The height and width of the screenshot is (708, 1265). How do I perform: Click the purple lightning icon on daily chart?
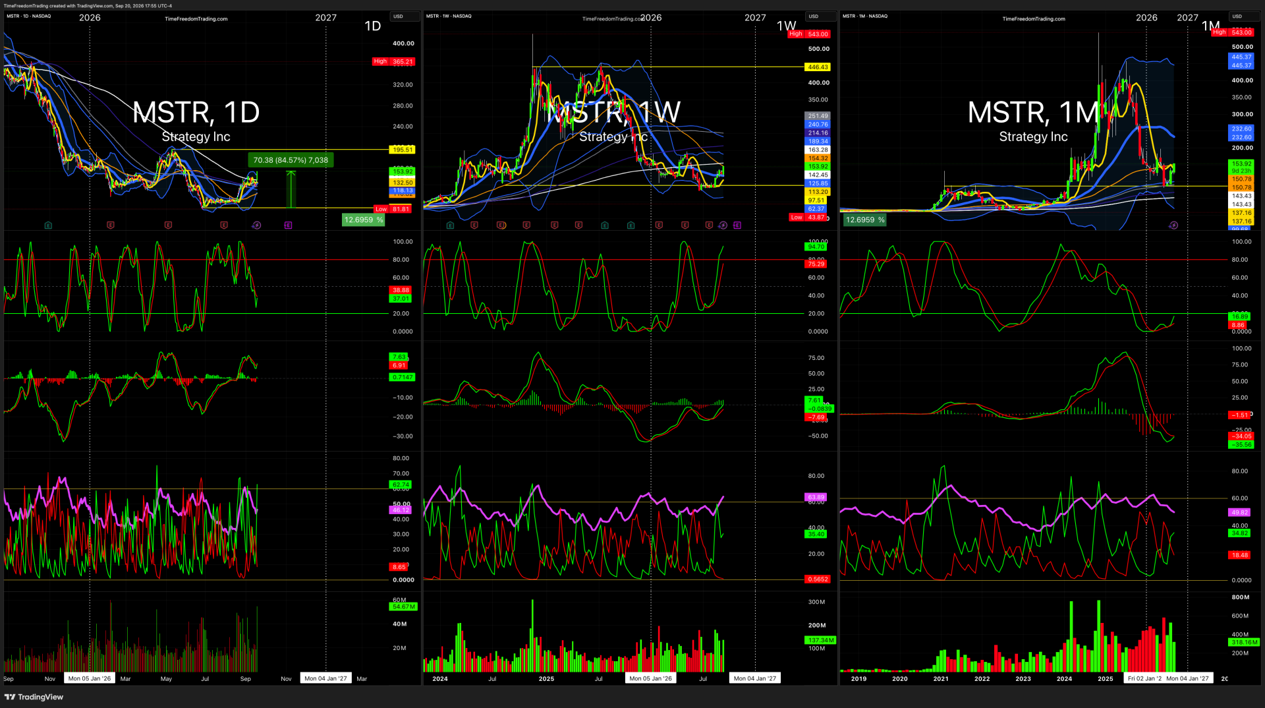coord(257,225)
